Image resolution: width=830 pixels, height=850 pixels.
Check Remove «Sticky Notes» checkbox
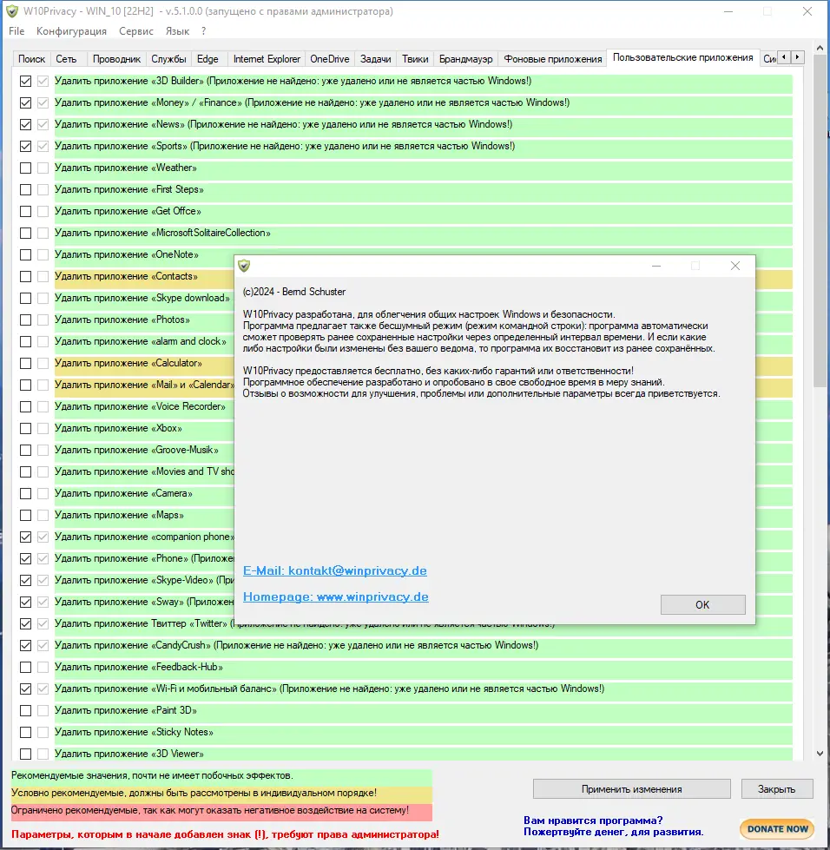(25, 733)
